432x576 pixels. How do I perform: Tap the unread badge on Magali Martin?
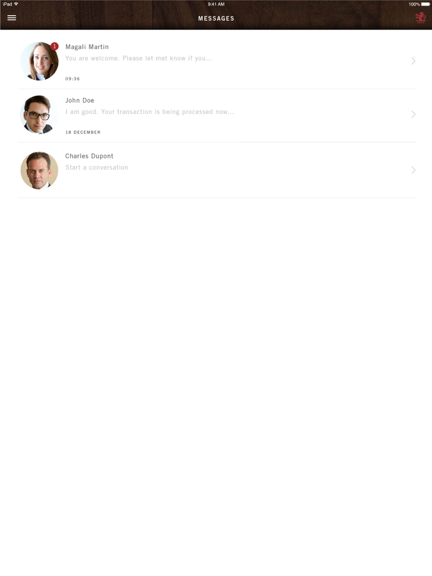click(x=55, y=46)
